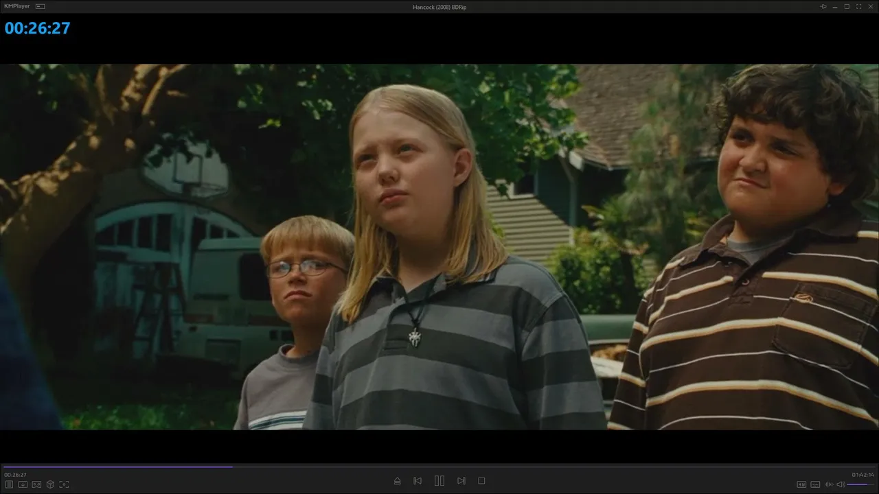Mute the audio with the speaker icon

[x=841, y=484]
